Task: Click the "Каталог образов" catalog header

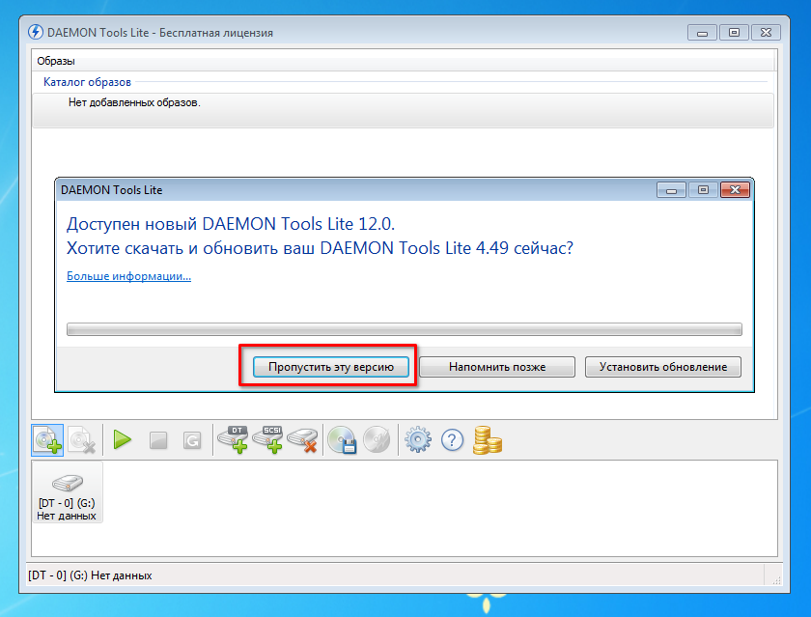Action: point(87,82)
